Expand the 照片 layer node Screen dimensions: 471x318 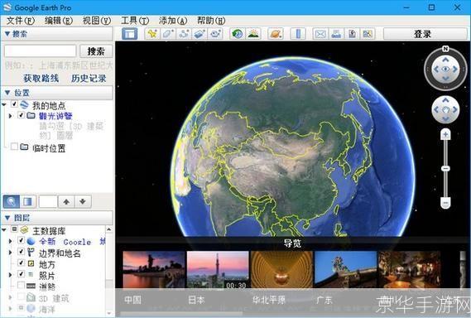click(10, 275)
